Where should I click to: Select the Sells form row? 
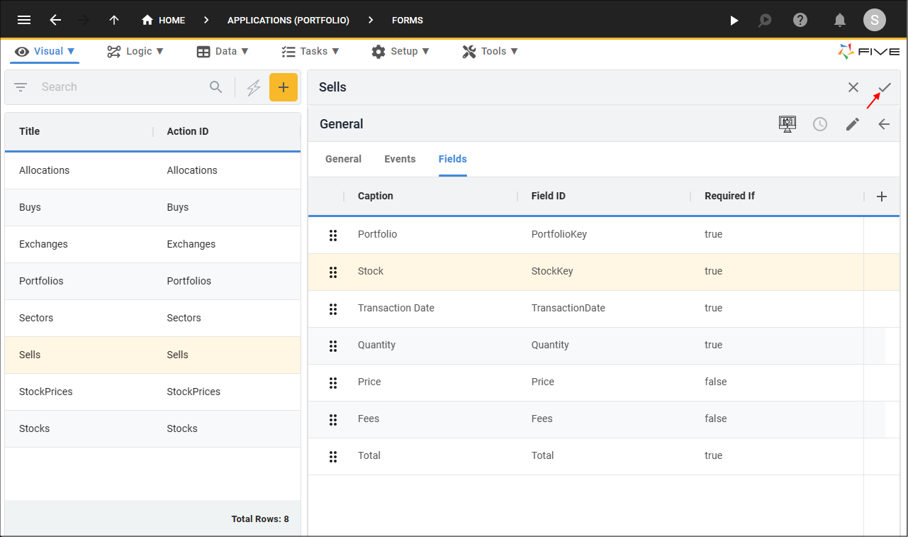(x=152, y=355)
